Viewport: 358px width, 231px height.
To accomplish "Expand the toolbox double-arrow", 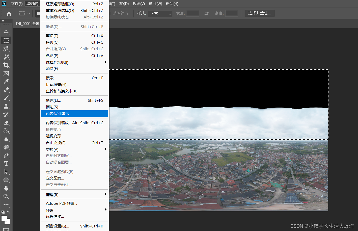I will click(3, 21).
